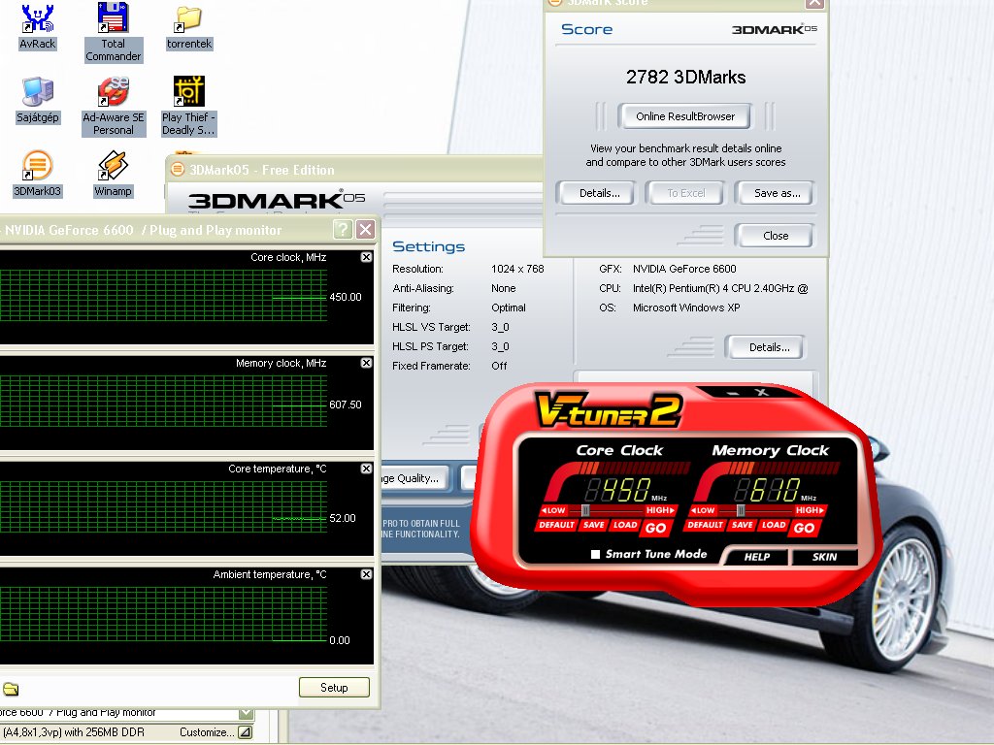Viewport: 994px width, 745px height.
Task: Click the 607.50 memory clock reading
Action: pos(346,405)
